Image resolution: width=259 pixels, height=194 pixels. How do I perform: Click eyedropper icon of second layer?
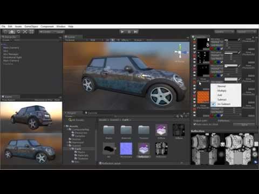point(240,53)
